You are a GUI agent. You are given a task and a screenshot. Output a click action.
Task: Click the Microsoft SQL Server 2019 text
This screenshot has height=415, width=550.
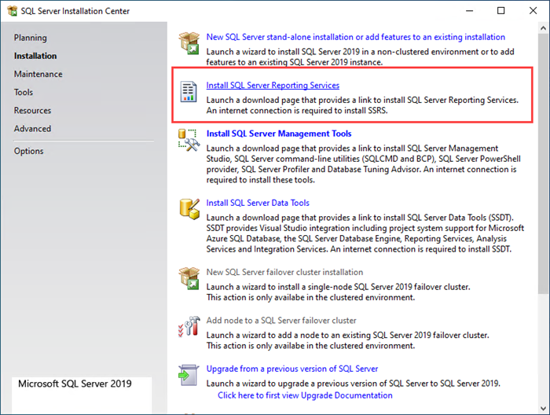pyautogui.click(x=75, y=384)
